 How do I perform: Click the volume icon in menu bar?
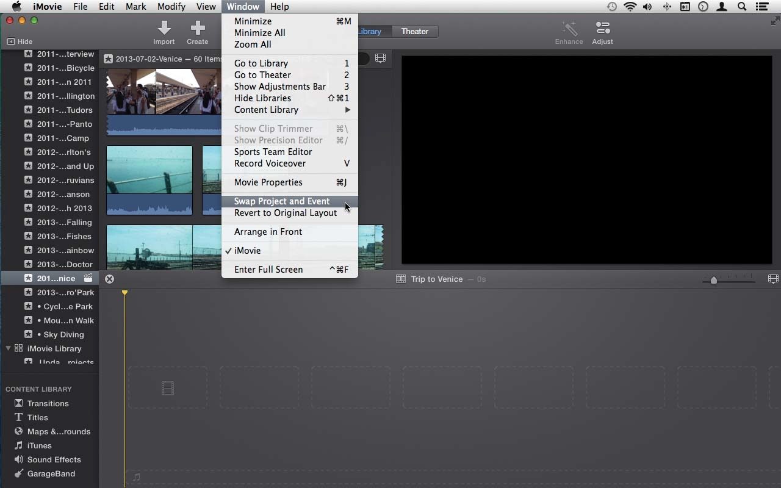pos(647,7)
